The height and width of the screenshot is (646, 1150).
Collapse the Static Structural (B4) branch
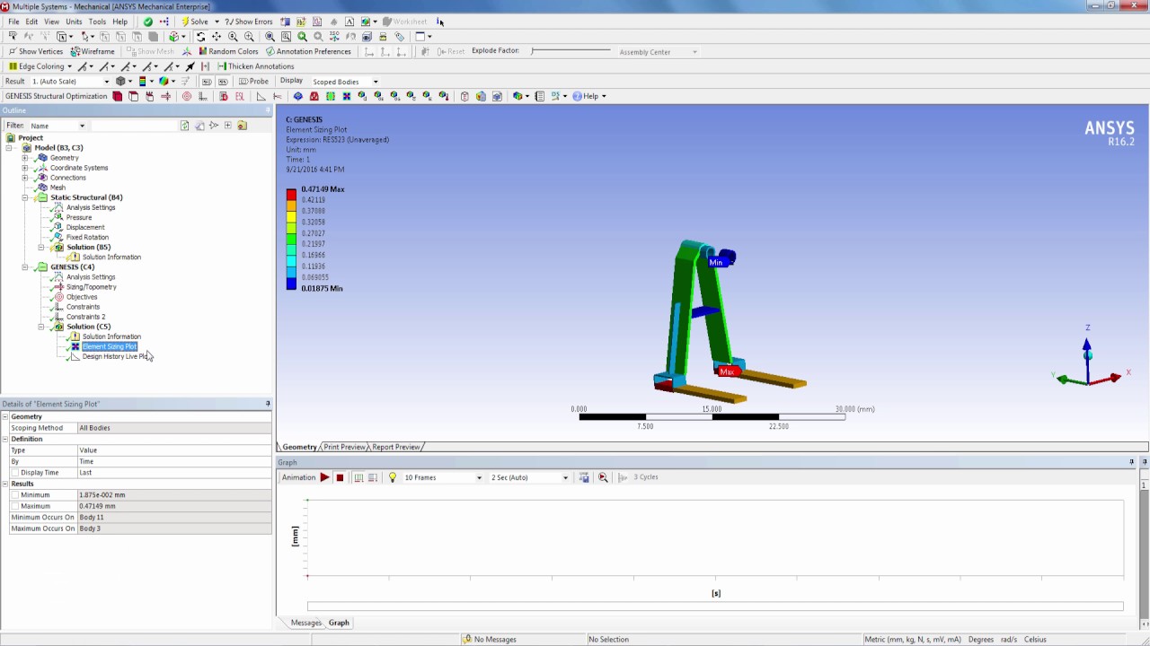coord(25,197)
